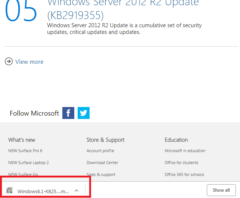Go to Download Center link

coord(102,163)
